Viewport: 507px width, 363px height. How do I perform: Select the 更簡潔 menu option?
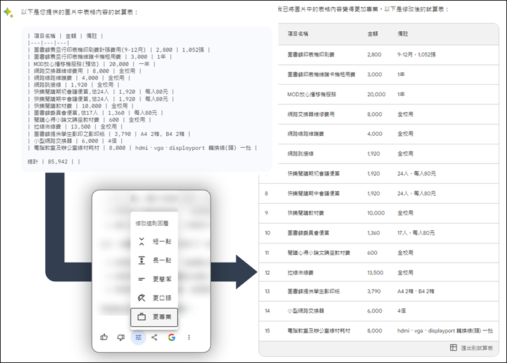[154, 279]
